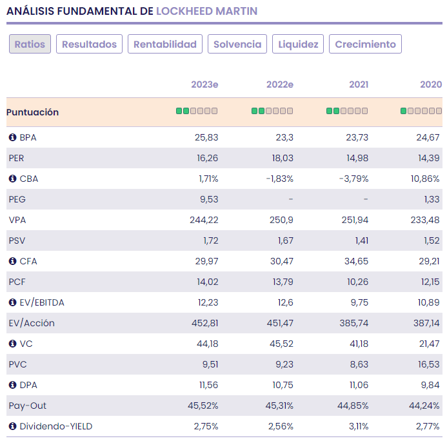447x441 pixels.
Task: Click the EV/EBITDA info icon
Action: click(12, 302)
